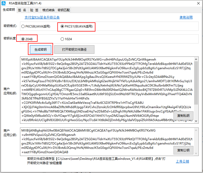Switch to the 生成密钥 tab

[x=9, y=10]
